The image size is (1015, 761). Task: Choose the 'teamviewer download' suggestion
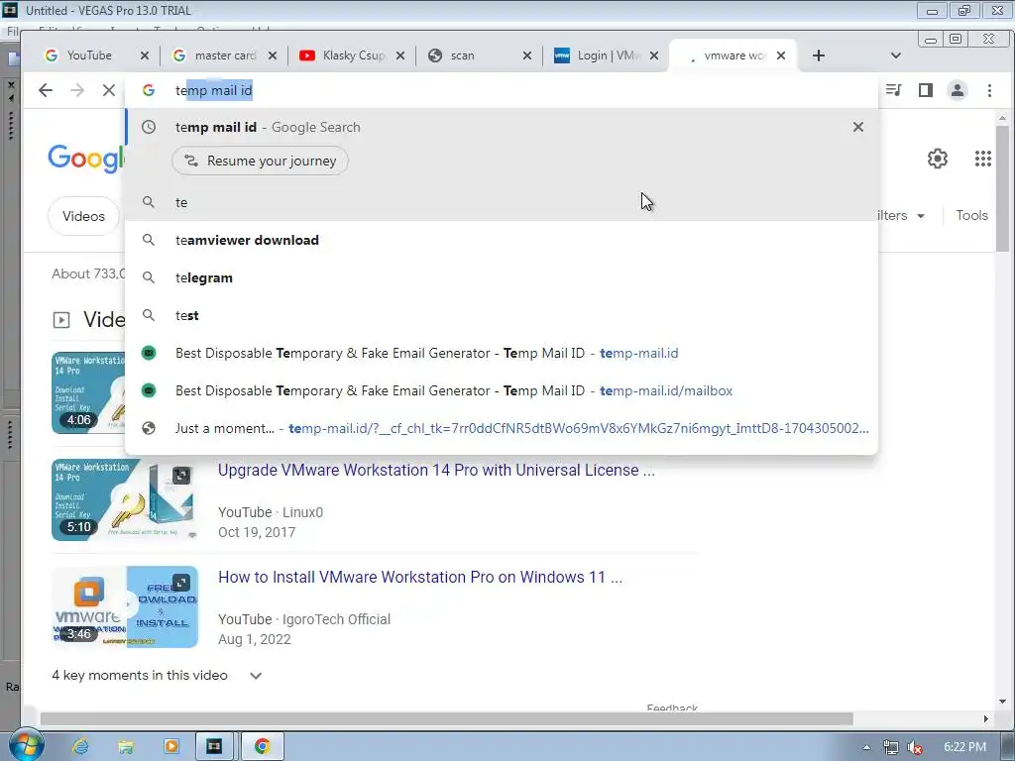502,240
